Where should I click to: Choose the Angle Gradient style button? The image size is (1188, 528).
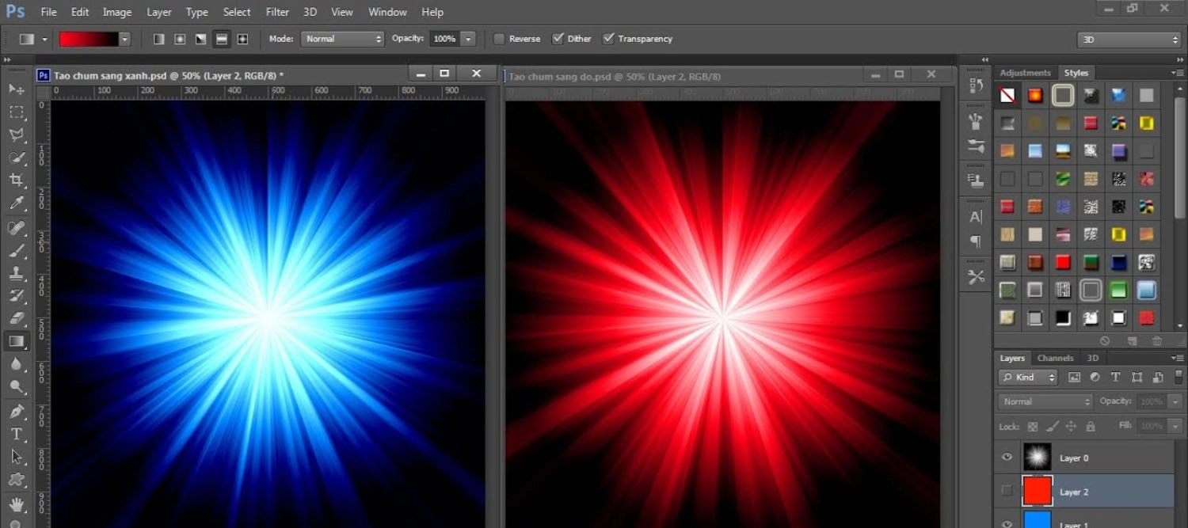(x=201, y=39)
